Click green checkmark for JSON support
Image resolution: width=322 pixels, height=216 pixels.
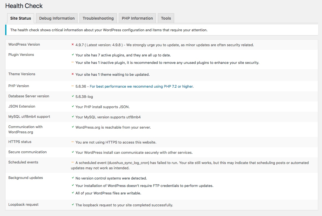pos(73,106)
